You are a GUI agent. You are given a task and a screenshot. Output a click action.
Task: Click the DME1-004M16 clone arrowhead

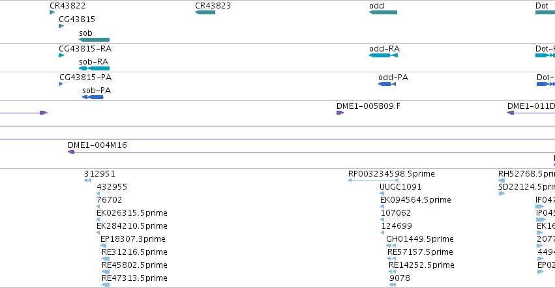[x=71, y=152]
